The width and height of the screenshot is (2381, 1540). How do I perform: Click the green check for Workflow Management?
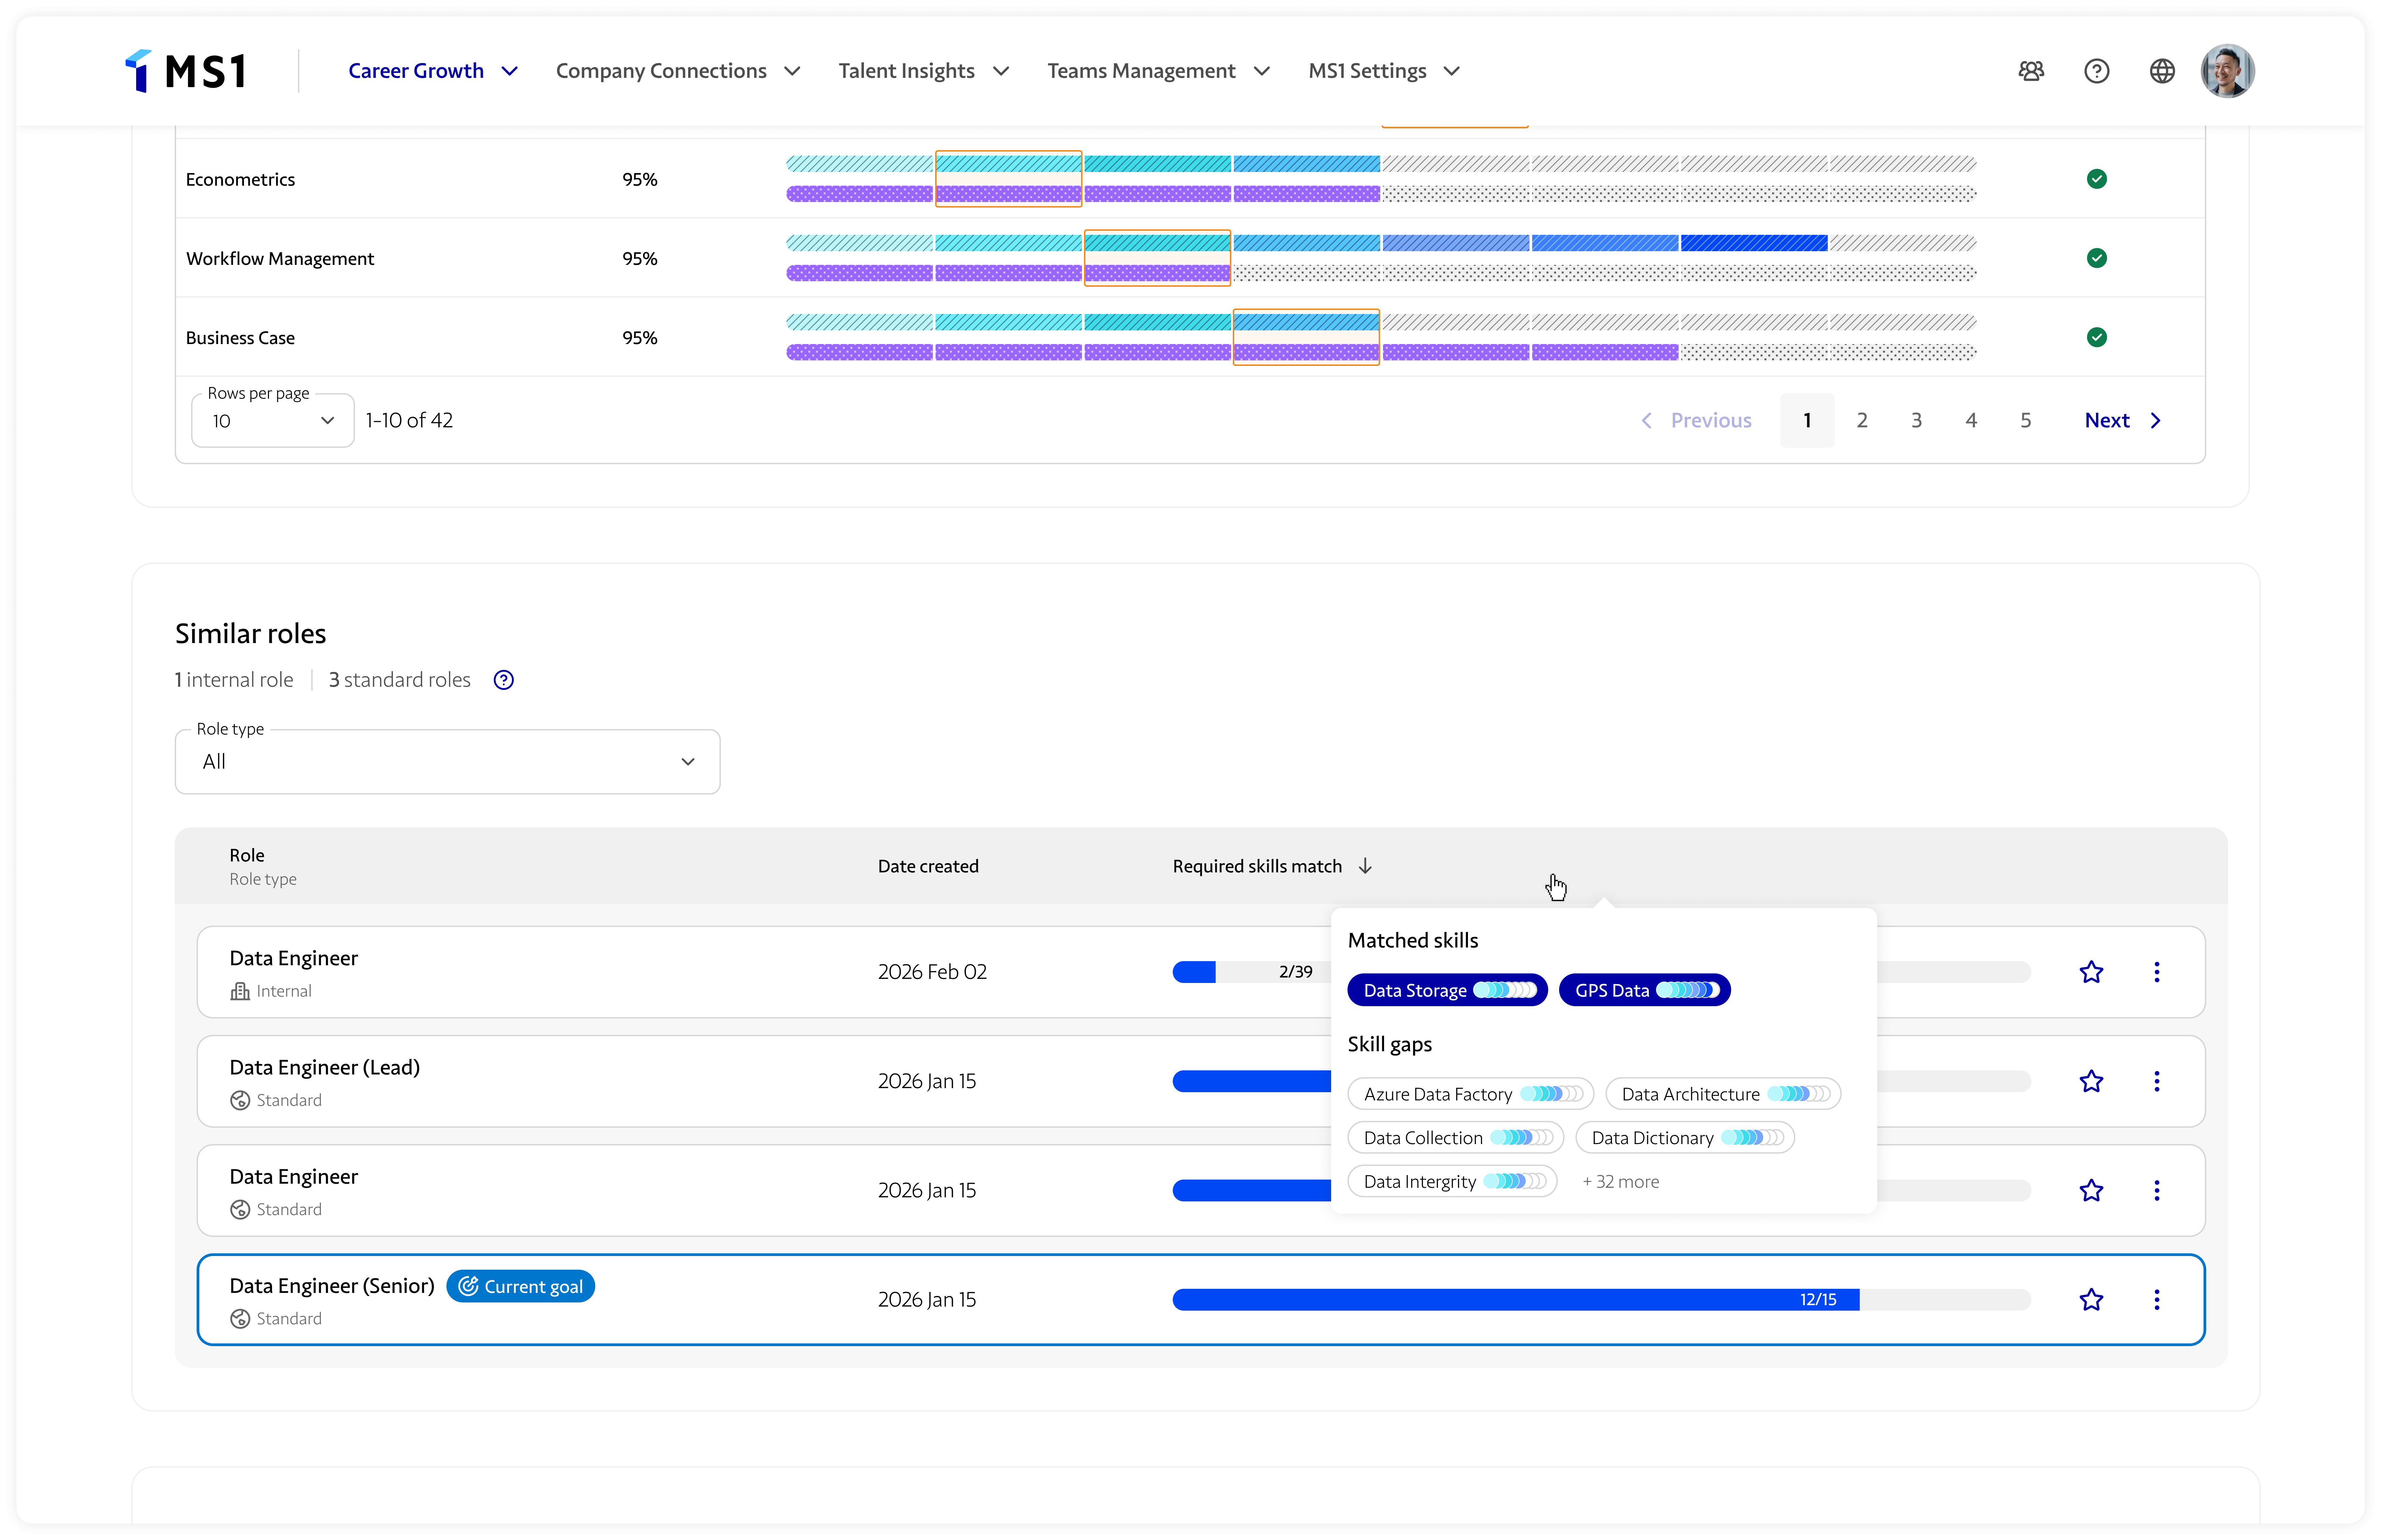2097,258
